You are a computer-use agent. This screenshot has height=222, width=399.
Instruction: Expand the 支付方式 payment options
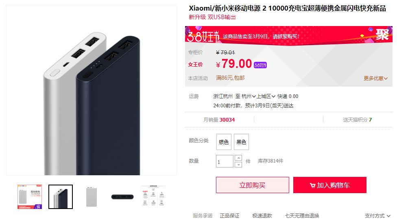[x=377, y=216]
